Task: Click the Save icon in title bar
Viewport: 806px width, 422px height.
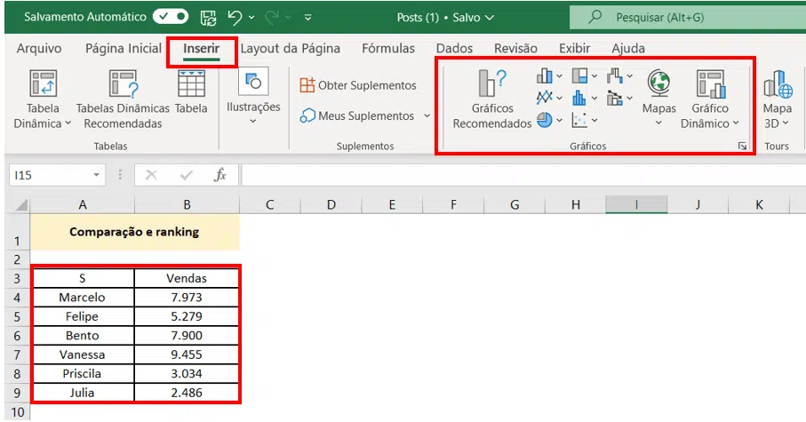Action: tap(208, 18)
